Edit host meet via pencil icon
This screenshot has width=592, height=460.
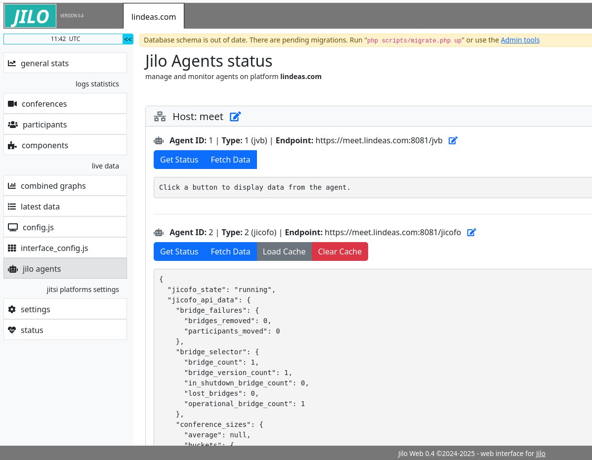pyautogui.click(x=235, y=117)
